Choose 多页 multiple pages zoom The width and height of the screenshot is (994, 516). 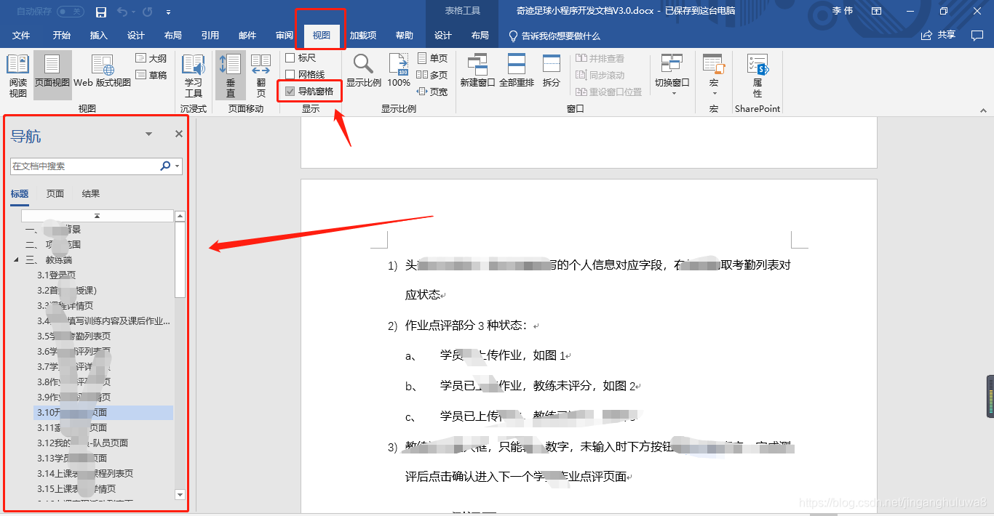[x=432, y=75]
